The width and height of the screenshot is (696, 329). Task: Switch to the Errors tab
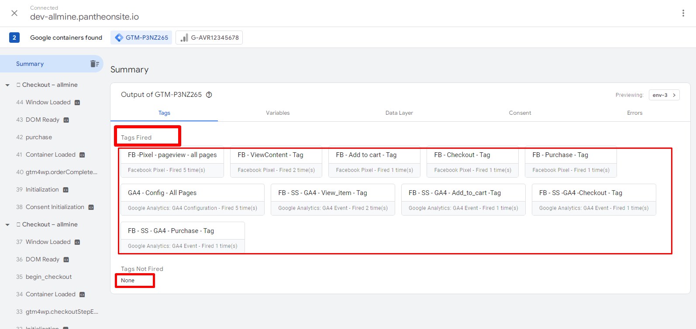click(x=635, y=113)
